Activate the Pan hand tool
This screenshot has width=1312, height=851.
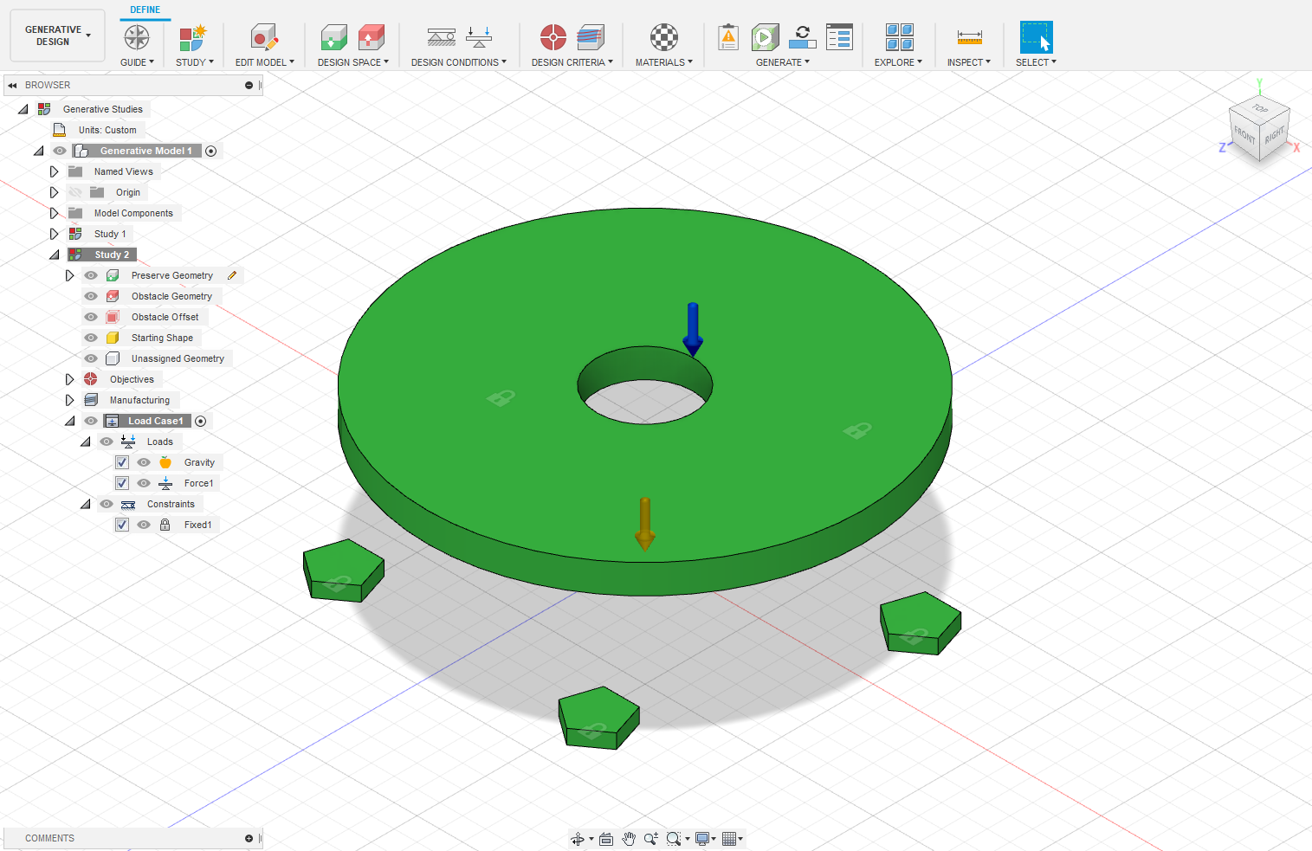coord(629,839)
